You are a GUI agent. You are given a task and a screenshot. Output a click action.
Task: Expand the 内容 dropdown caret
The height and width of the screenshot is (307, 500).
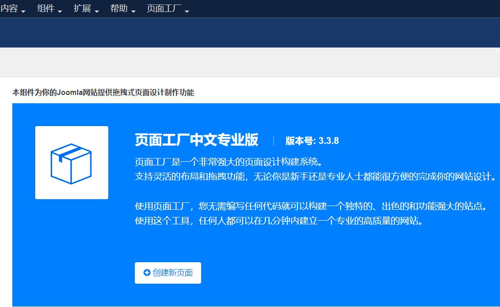pos(23,11)
